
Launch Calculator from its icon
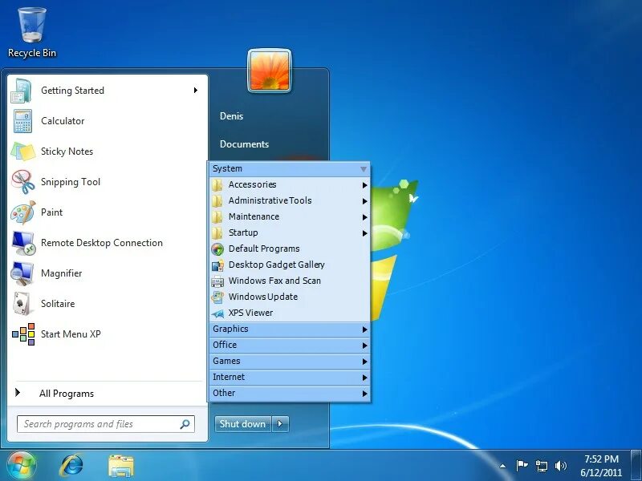pos(22,121)
